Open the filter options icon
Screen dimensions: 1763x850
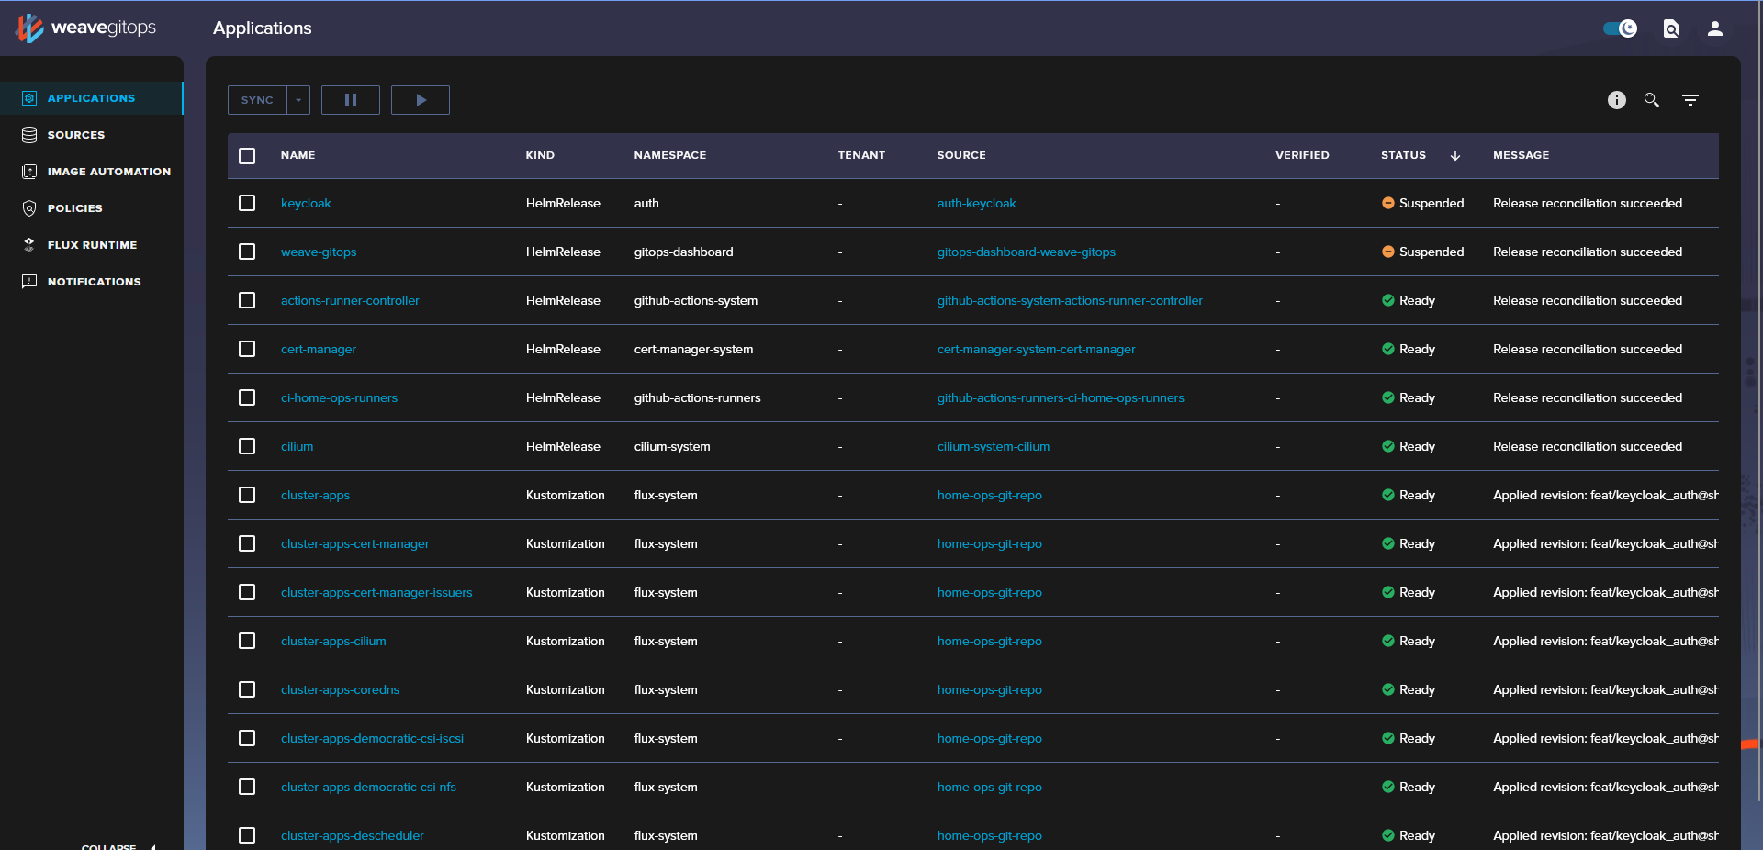[1690, 100]
